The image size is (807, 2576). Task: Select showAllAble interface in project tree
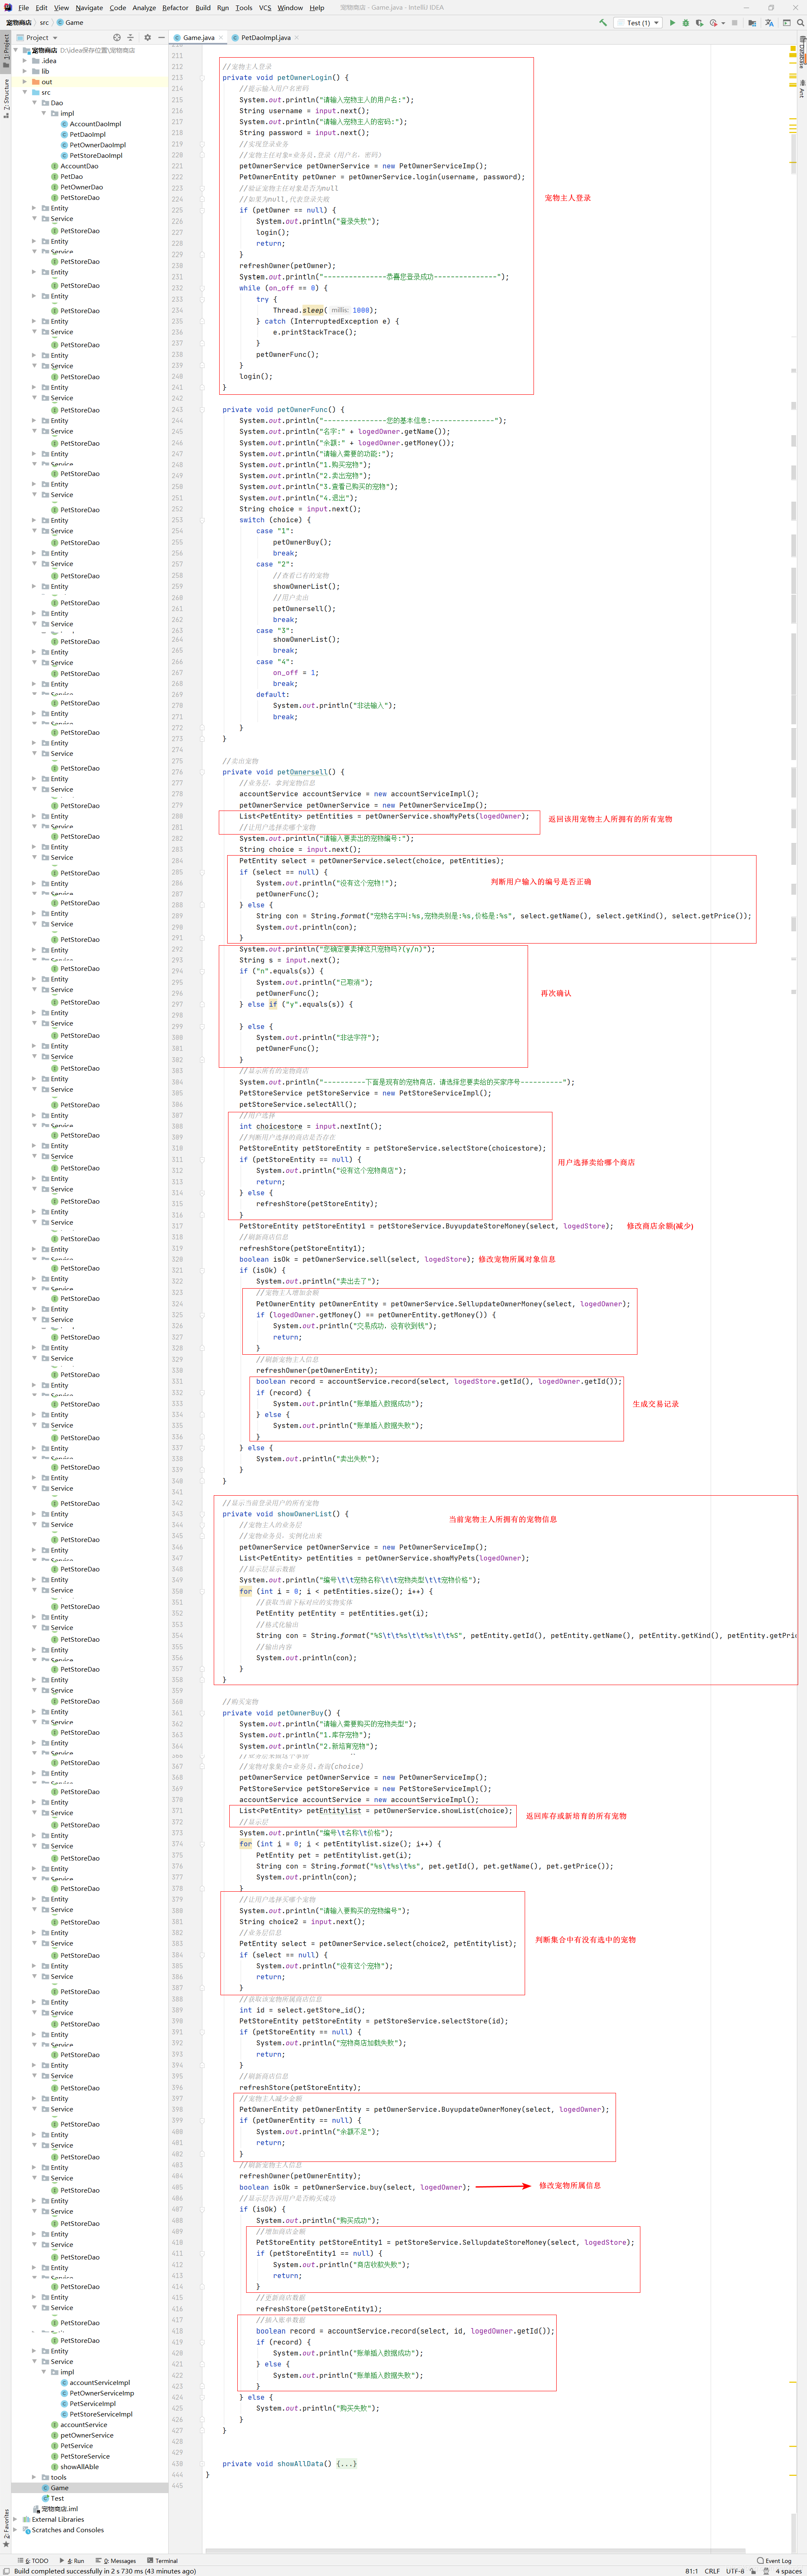click(x=74, y=2466)
